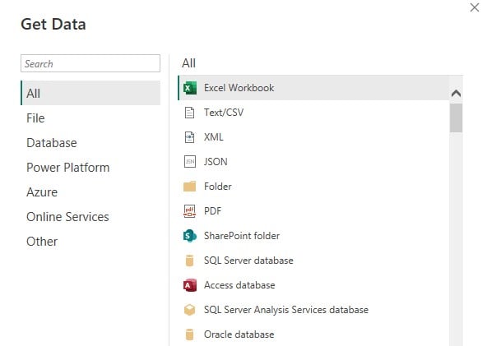The image size is (487, 346).
Task: Pick the 'XML' connector label
Action: 213,137
